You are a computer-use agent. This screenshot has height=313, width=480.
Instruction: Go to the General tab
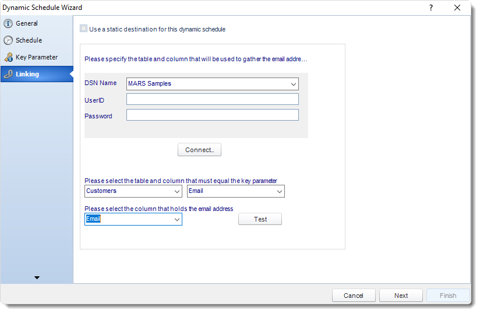(37, 23)
